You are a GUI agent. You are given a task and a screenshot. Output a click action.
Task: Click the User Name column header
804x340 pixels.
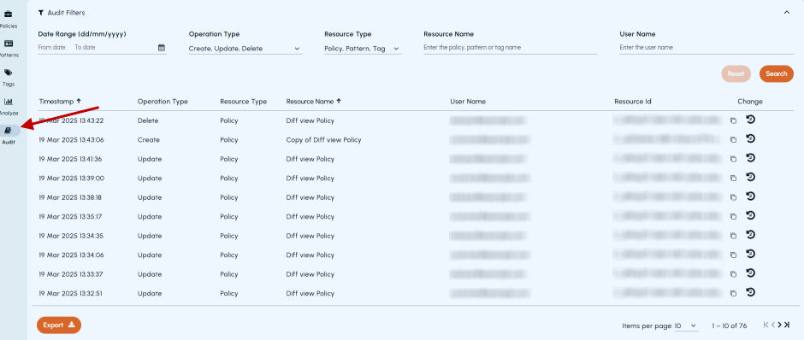(468, 102)
